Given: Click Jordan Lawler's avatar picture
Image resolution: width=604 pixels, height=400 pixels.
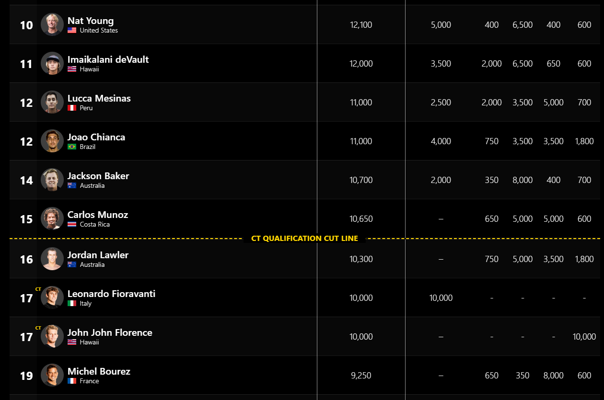Looking at the screenshot, I should (52, 259).
